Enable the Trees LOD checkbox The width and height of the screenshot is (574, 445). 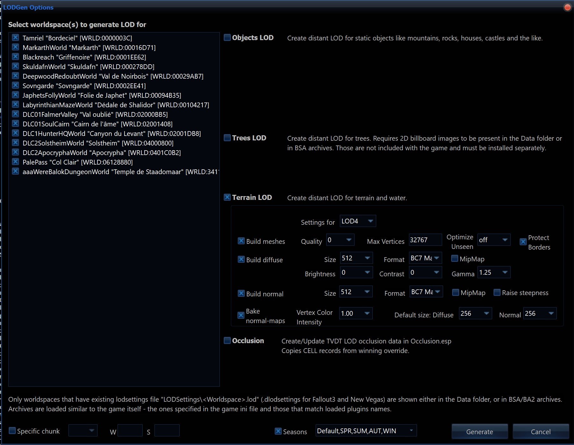[x=227, y=138]
